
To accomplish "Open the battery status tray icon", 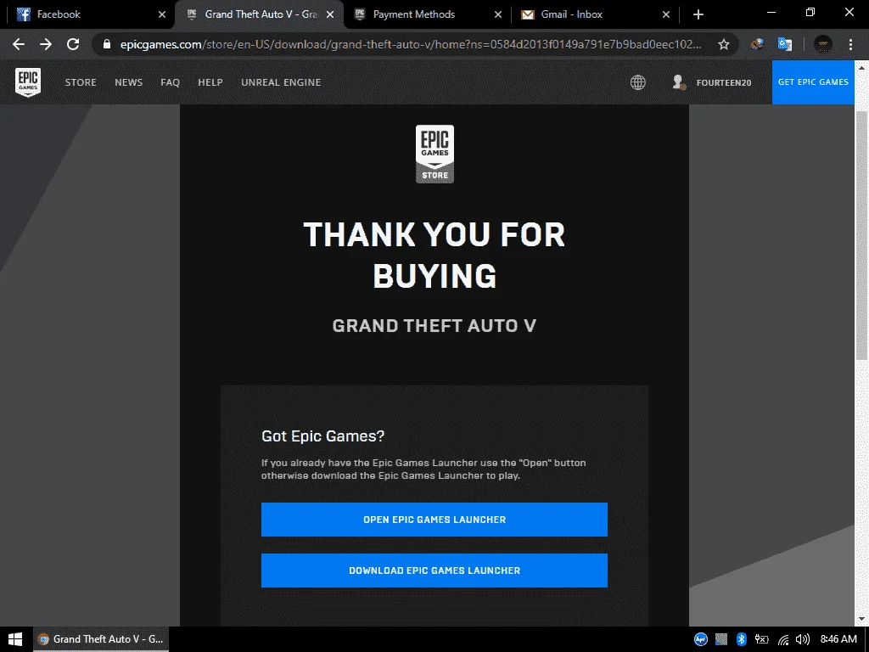I will (x=762, y=639).
